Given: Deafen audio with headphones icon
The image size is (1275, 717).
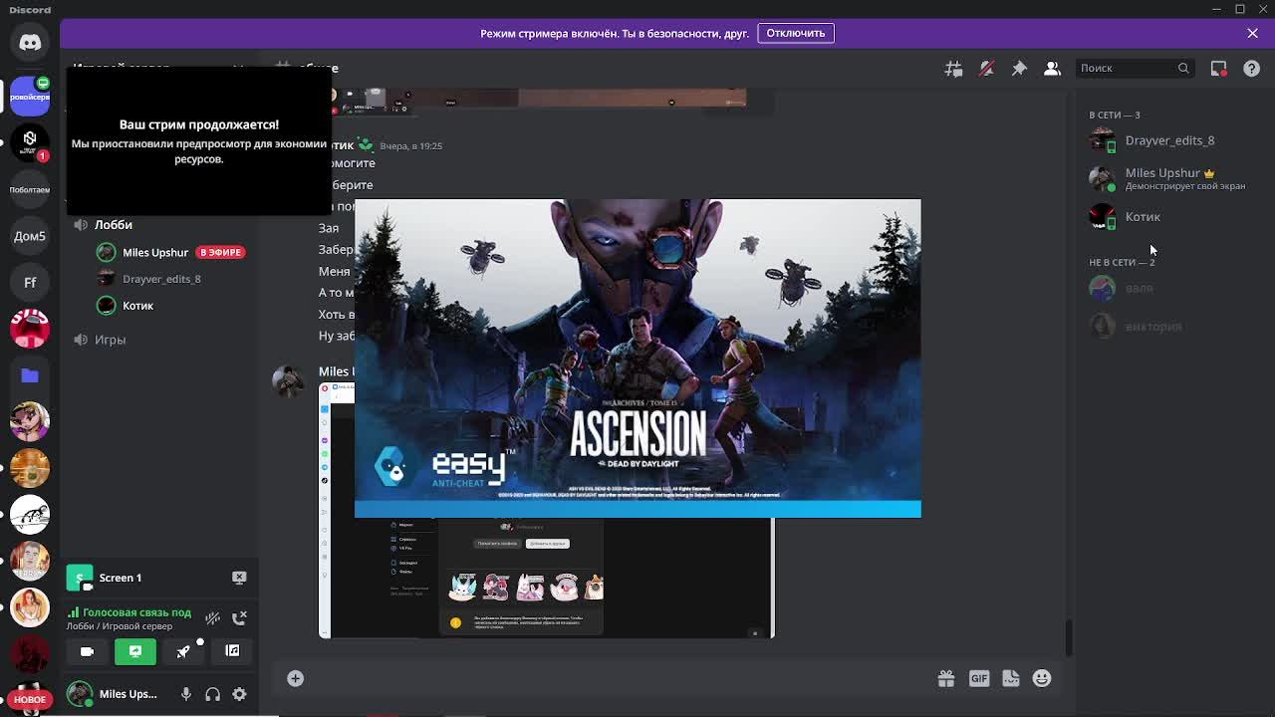Looking at the screenshot, I should (212, 694).
